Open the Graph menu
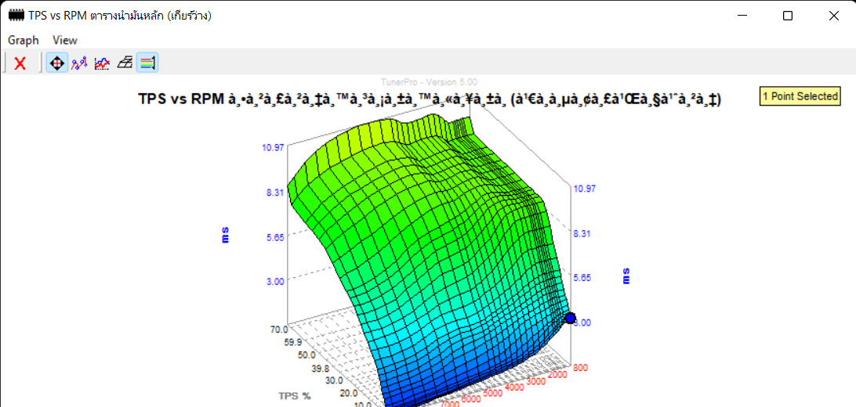This screenshot has width=856, height=407. [x=24, y=40]
